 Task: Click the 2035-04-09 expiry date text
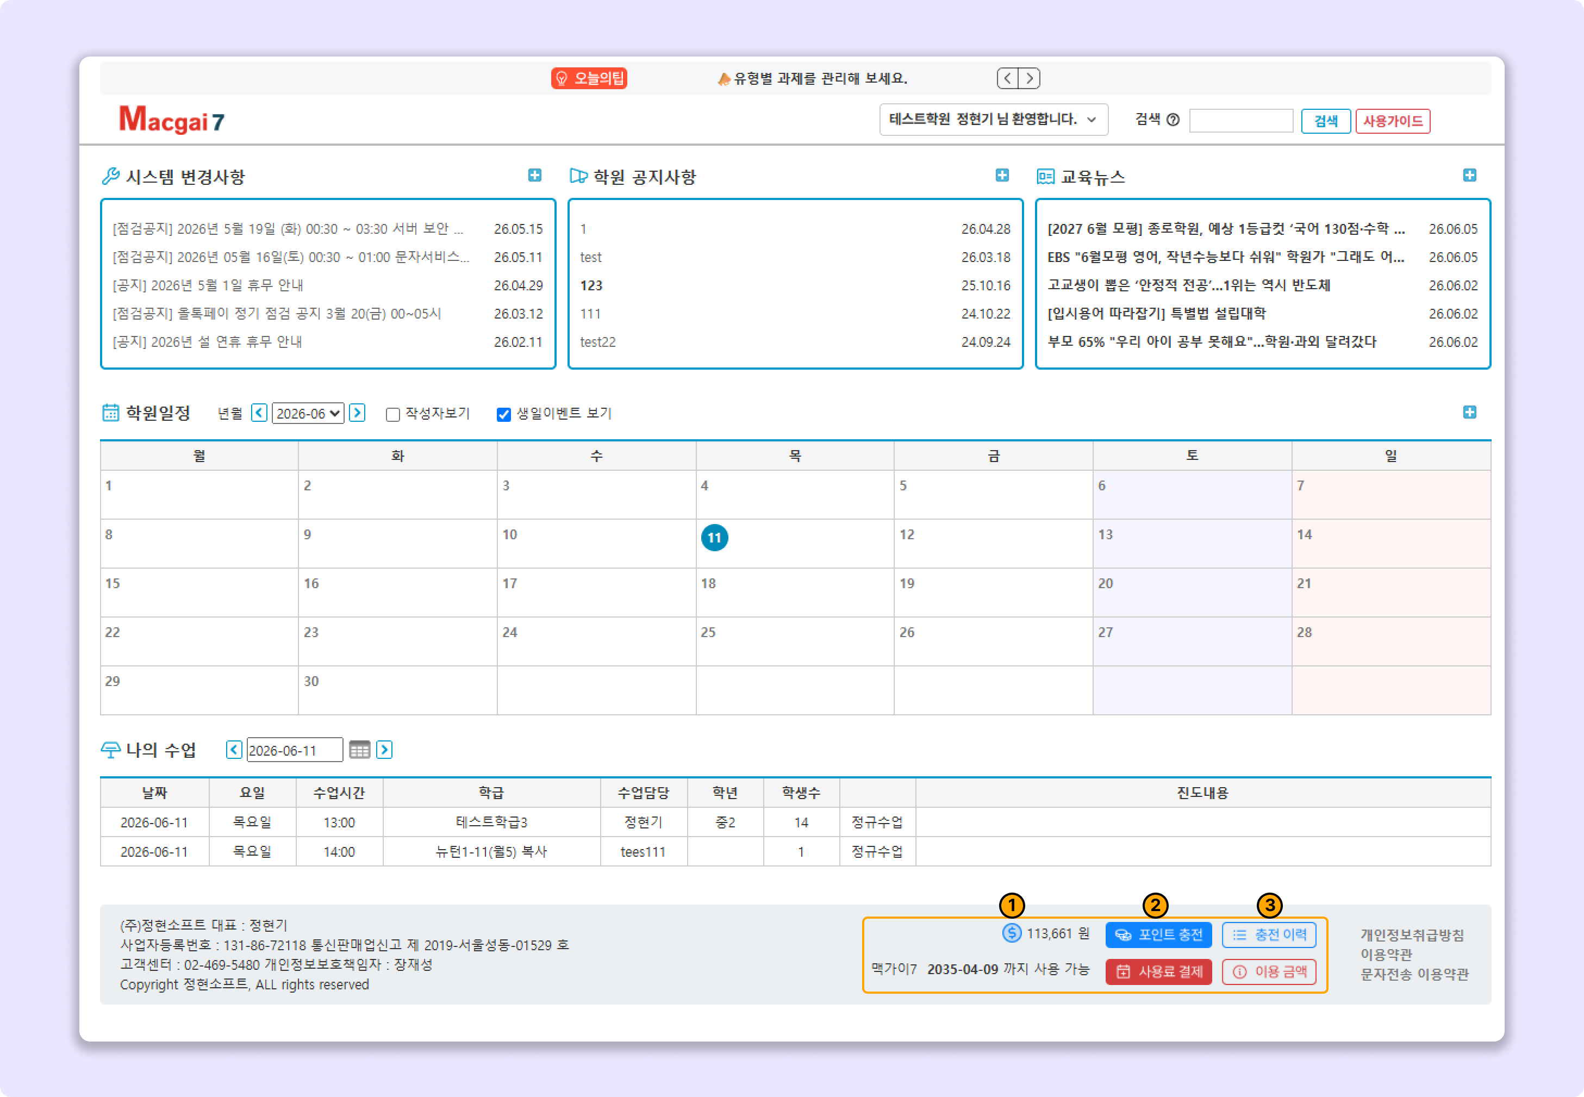click(962, 969)
